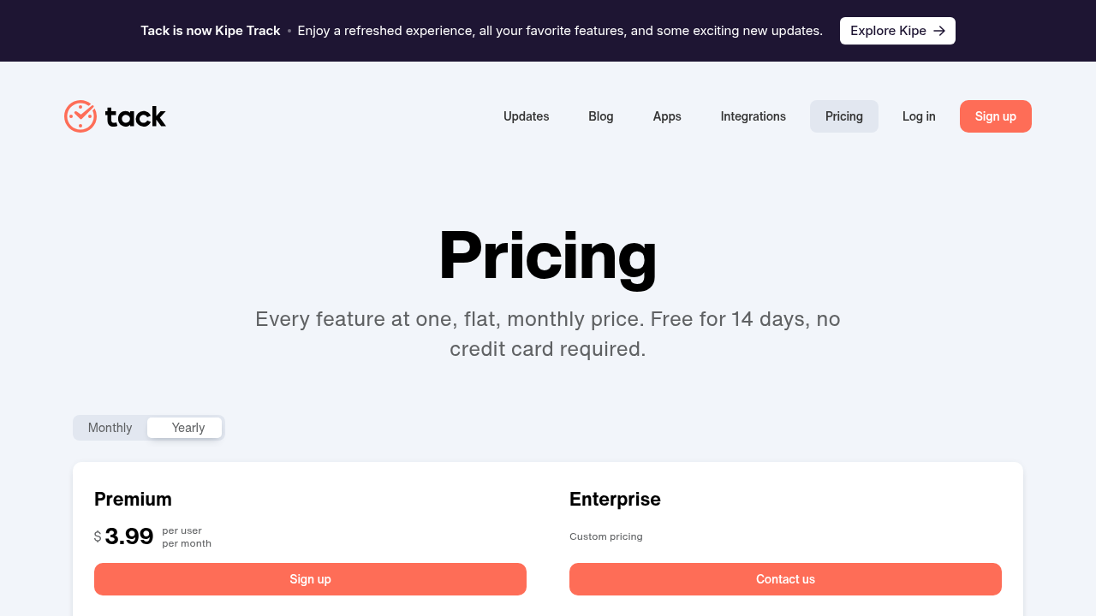Click the tack wordmark in header
The height and width of the screenshot is (616, 1096).
(135, 116)
